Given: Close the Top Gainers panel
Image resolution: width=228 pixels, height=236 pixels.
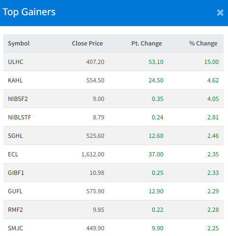Looking at the screenshot, I should pyautogui.click(x=220, y=13).
